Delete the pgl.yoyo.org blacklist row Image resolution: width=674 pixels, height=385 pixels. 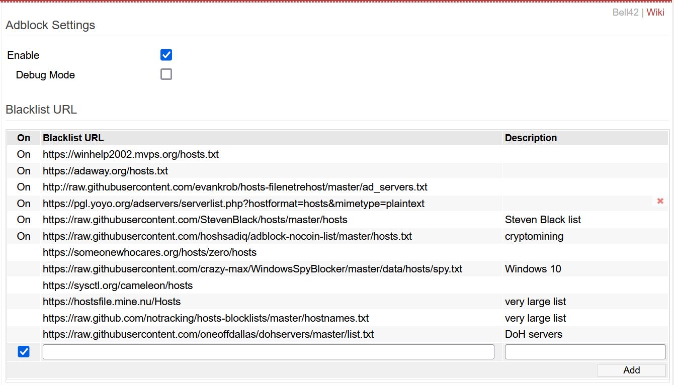click(660, 201)
